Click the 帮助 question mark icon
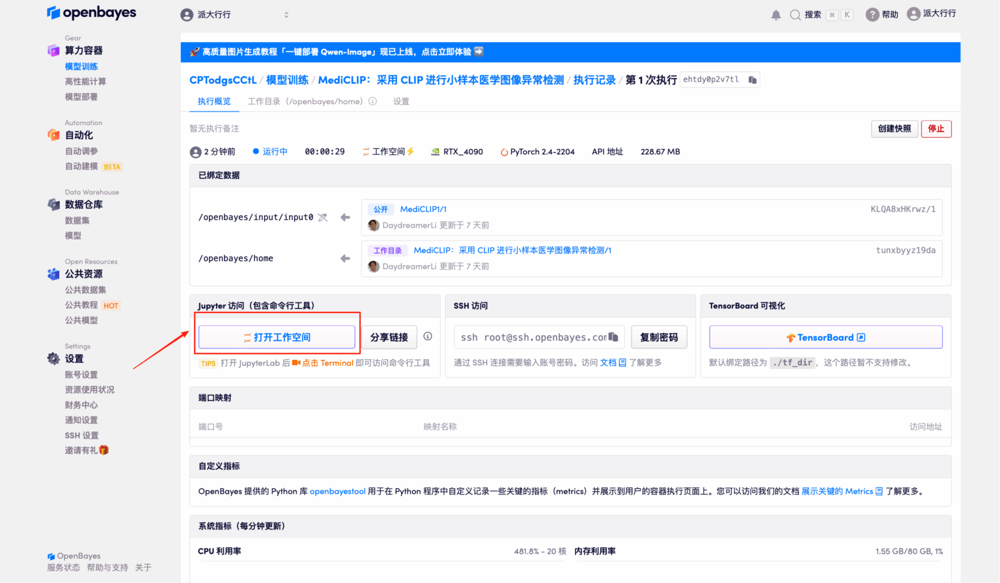This screenshot has width=1000, height=583. click(x=871, y=14)
